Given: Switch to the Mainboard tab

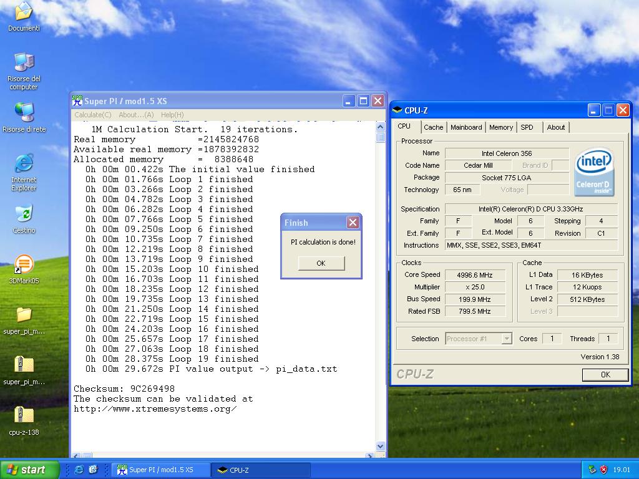Looking at the screenshot, I should pos(466,127).
